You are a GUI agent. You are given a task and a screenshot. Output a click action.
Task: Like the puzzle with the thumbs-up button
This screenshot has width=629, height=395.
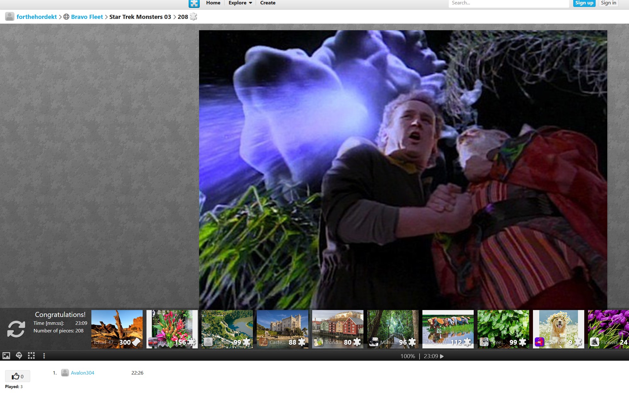coord(18,376)
